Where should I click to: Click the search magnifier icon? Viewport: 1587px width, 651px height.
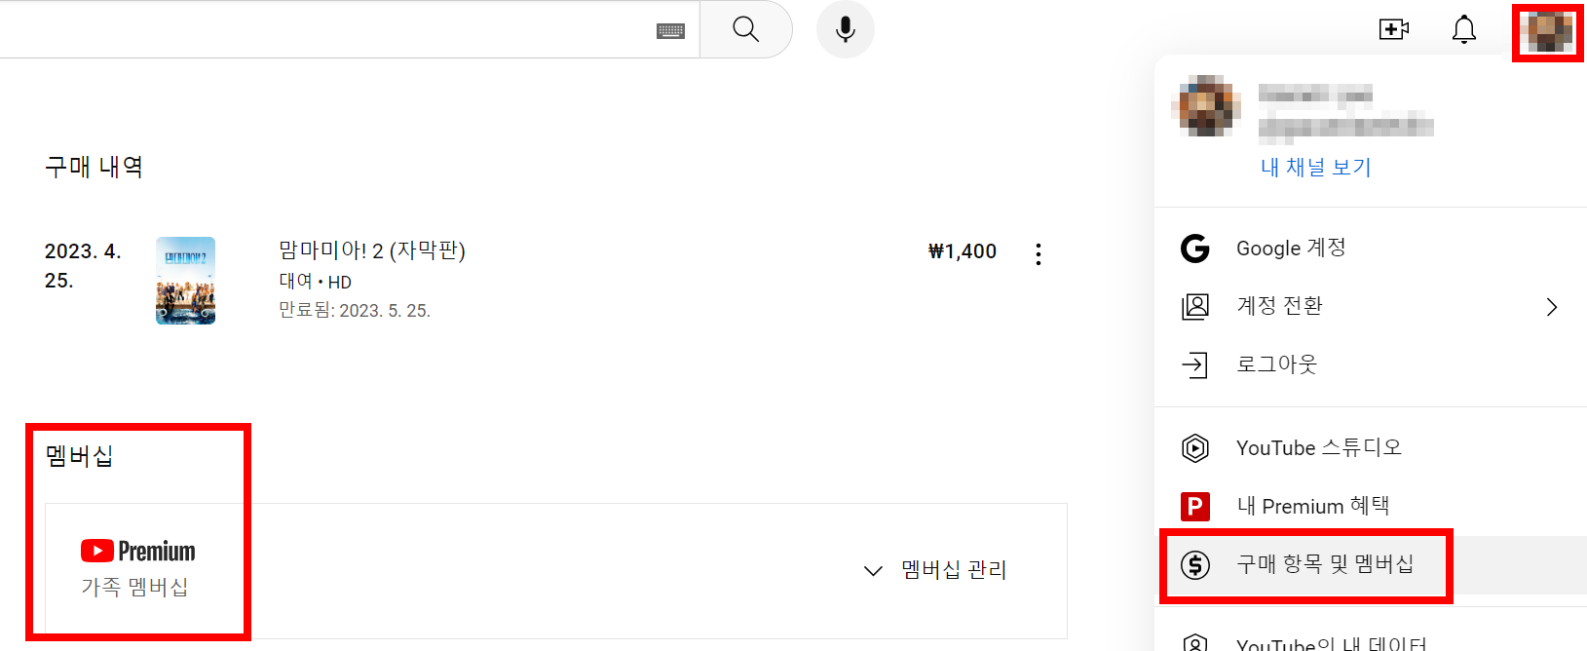point(745,29)
